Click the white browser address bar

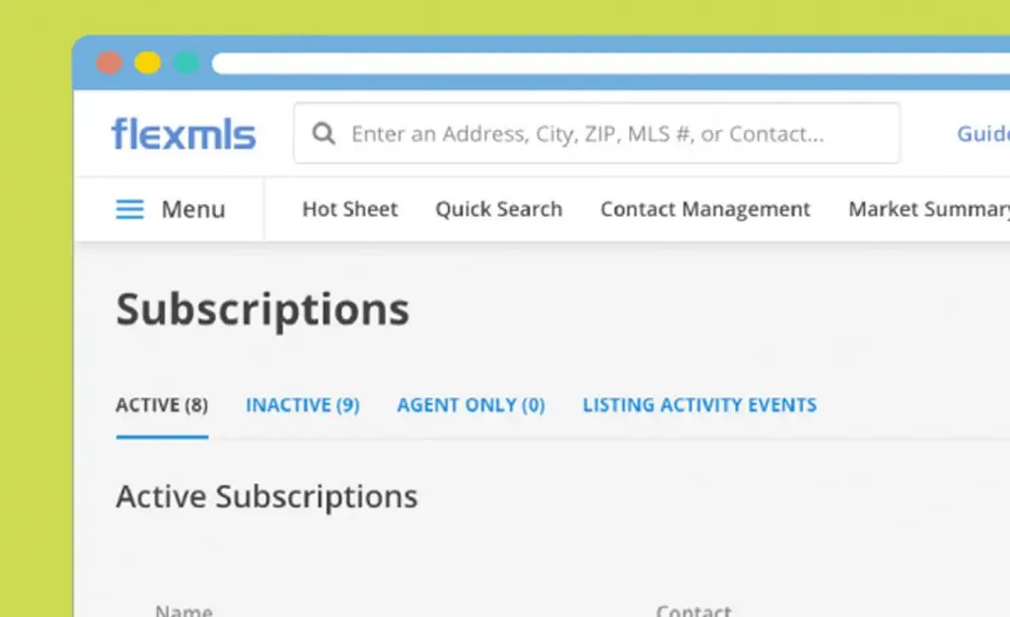[x=611, y=63]
